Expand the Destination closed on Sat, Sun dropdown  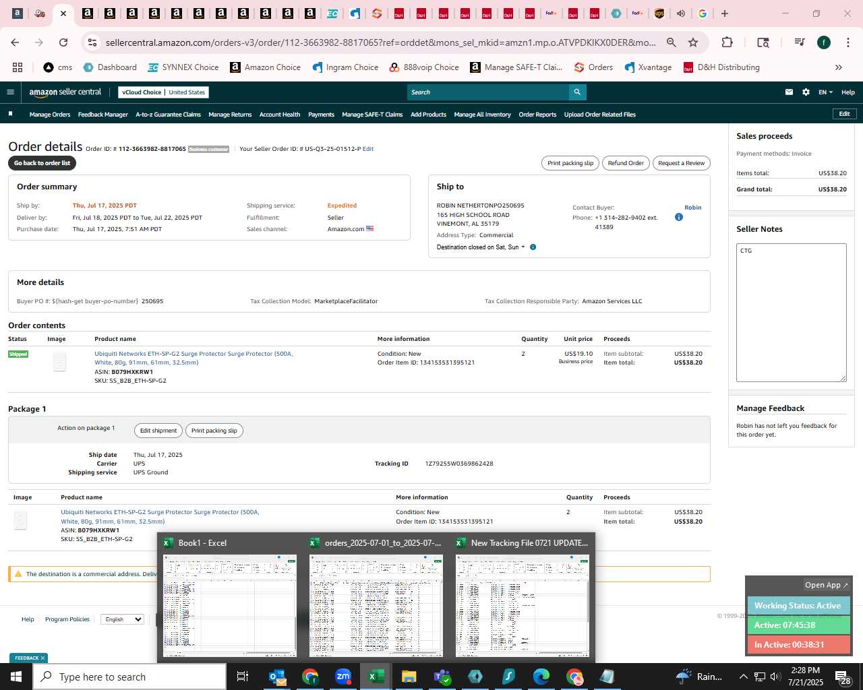click(481, 247)
